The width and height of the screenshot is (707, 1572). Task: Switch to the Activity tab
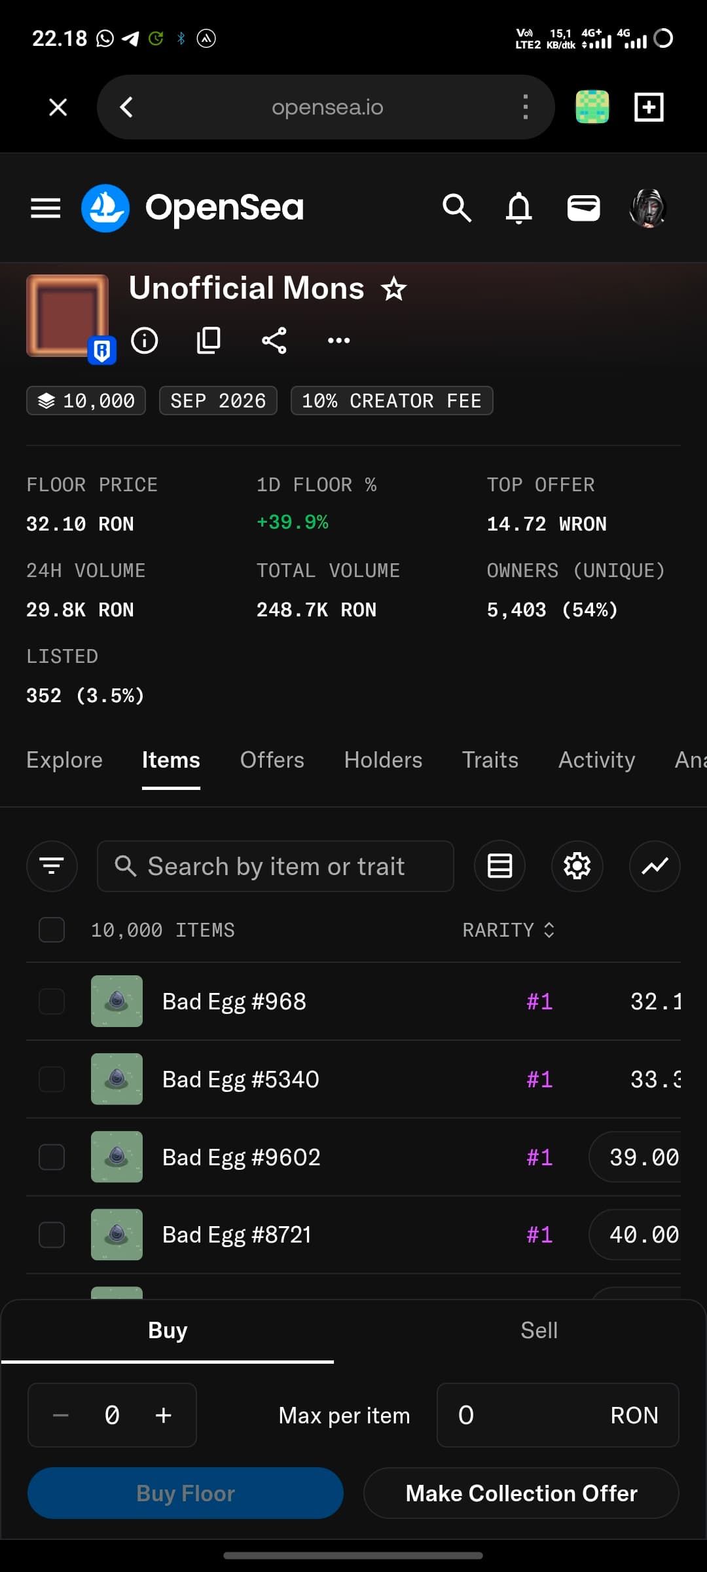point(597,760)
